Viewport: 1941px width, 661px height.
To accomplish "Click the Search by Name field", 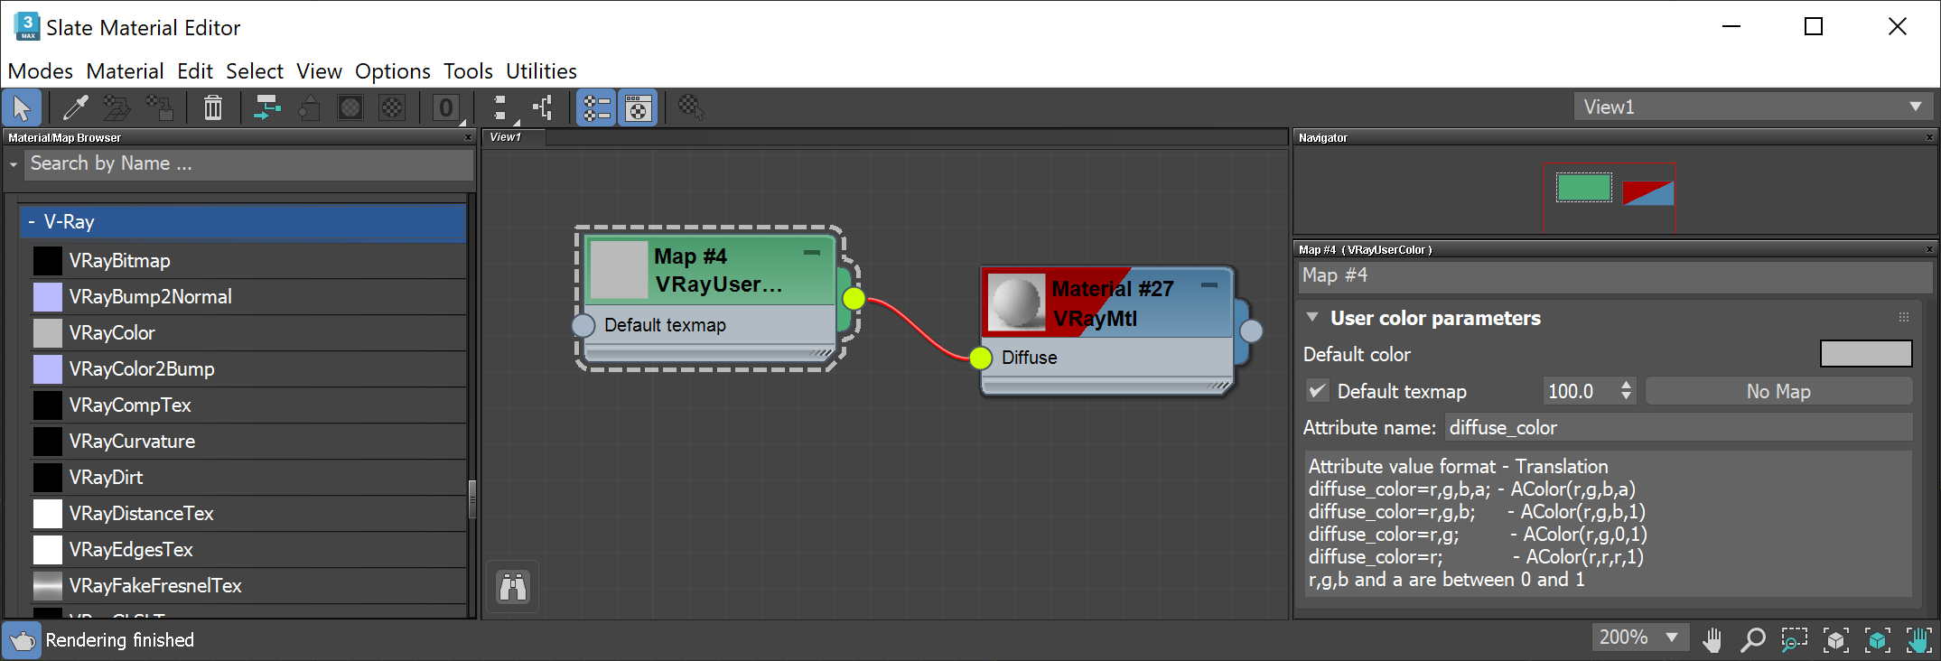I will coord(248,164).
